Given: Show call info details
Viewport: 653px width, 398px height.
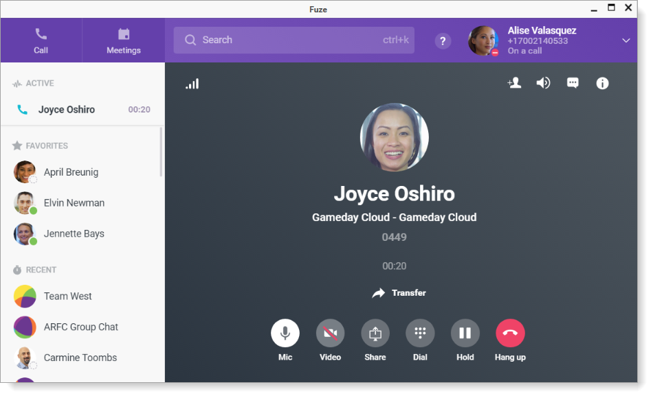Looking at the screenshot, I should [602, 83].
